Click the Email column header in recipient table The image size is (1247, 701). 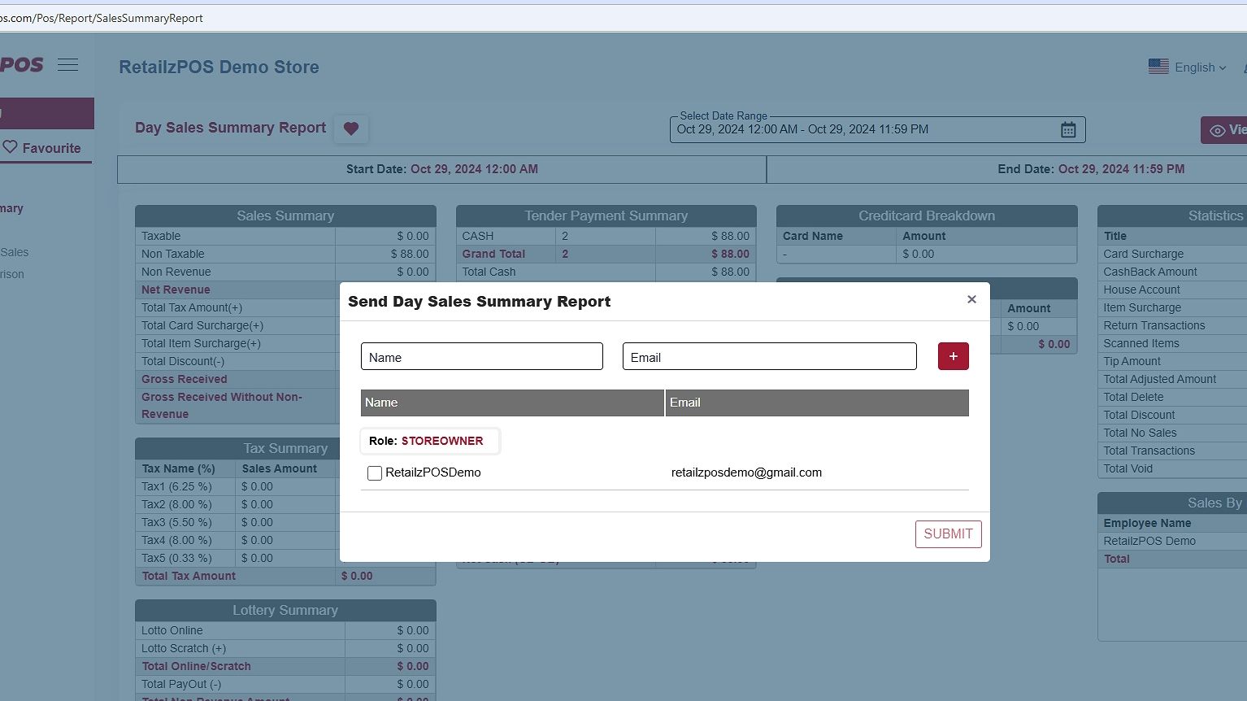pos(816,403)
